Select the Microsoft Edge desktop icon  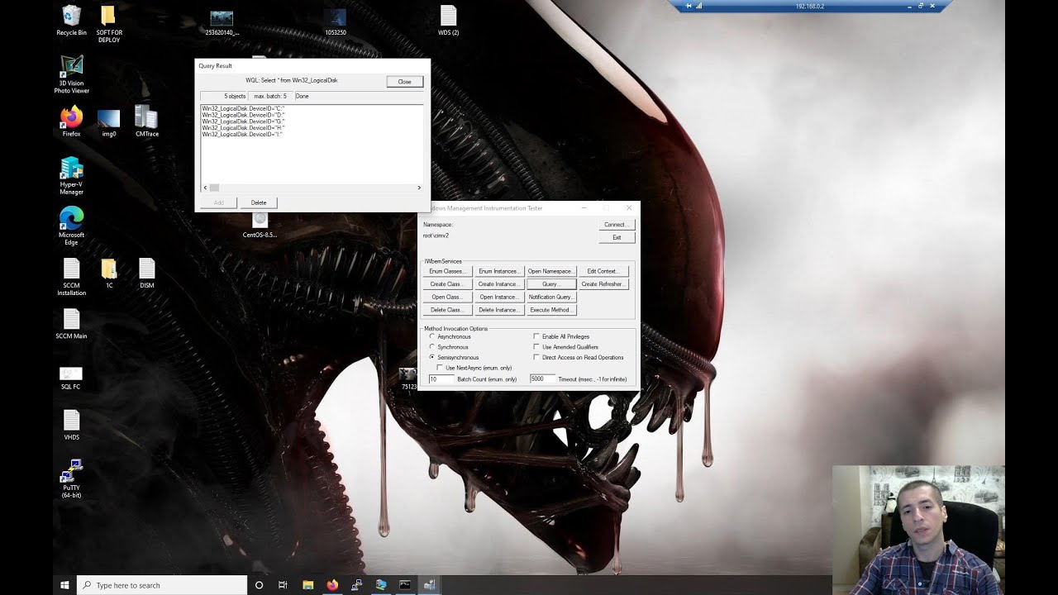pyautogui.click(x=71, y=226)
